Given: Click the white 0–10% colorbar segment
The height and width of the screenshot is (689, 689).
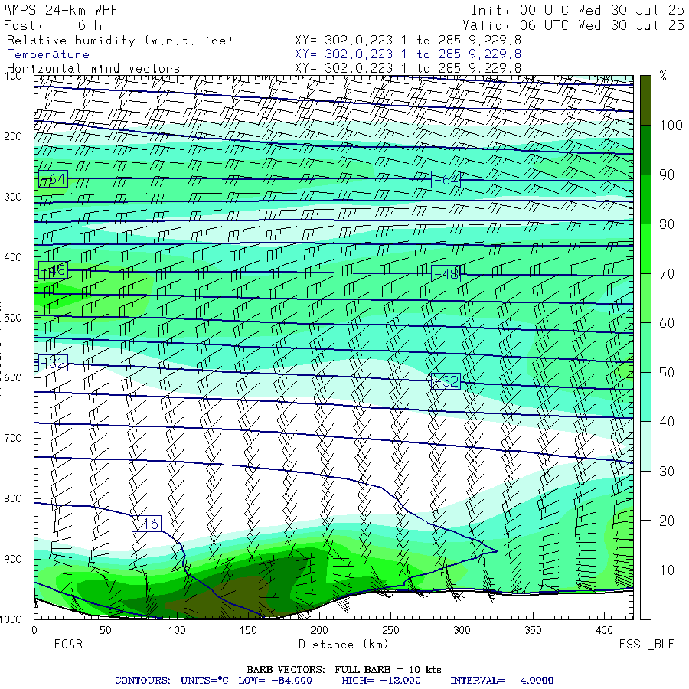Looking at the screenshot, I should pyautogui.click(x=645, y=595).
